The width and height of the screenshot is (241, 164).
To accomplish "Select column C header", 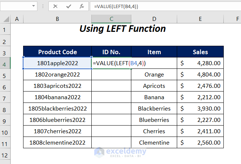I will [x=112, y=19].
